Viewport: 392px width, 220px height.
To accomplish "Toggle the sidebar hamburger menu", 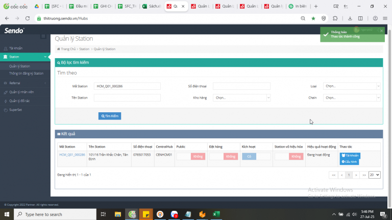I will tap(43, 37).
